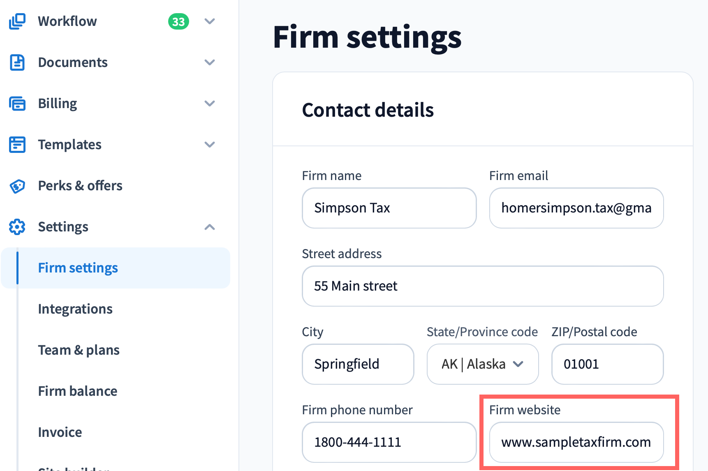Click the Firm website field
This screenshot has width=708, height=471.
point(576,442)
